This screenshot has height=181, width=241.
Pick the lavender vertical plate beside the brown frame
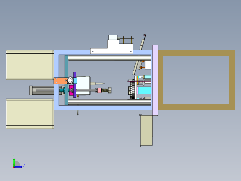155,80
